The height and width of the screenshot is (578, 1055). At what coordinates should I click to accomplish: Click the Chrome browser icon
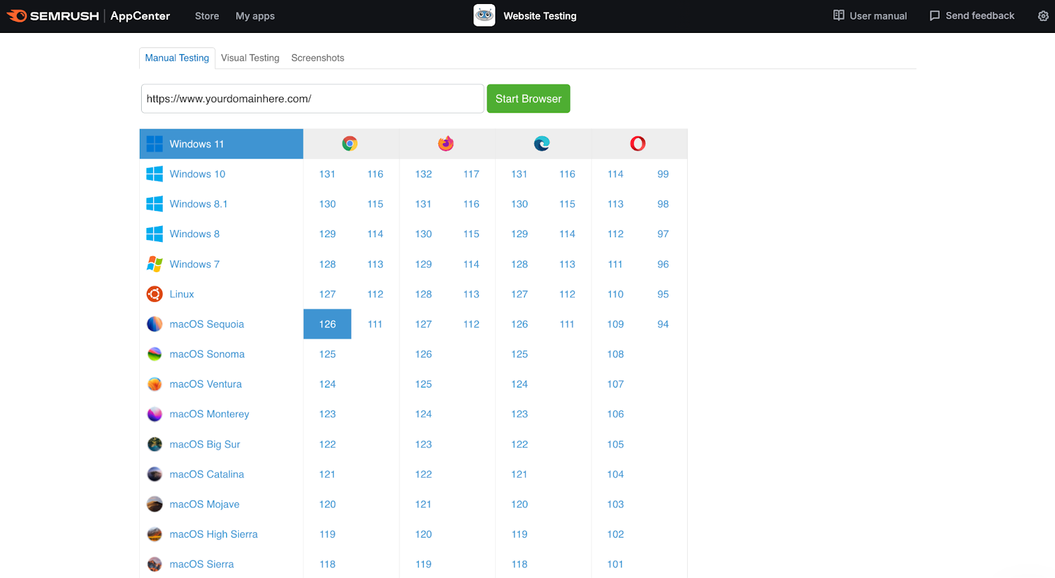[349, 144]
